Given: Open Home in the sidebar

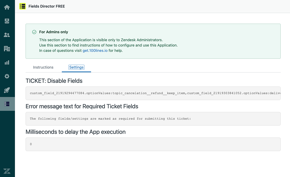Looking at the screenshot, I should (7, 7).
